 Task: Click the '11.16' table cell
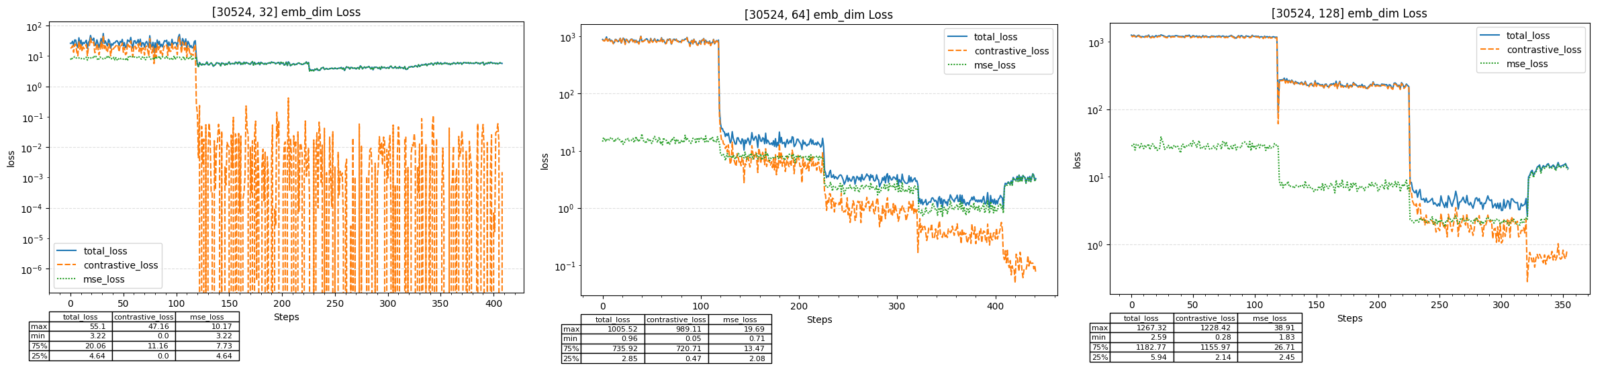click(x=144, y=346)
